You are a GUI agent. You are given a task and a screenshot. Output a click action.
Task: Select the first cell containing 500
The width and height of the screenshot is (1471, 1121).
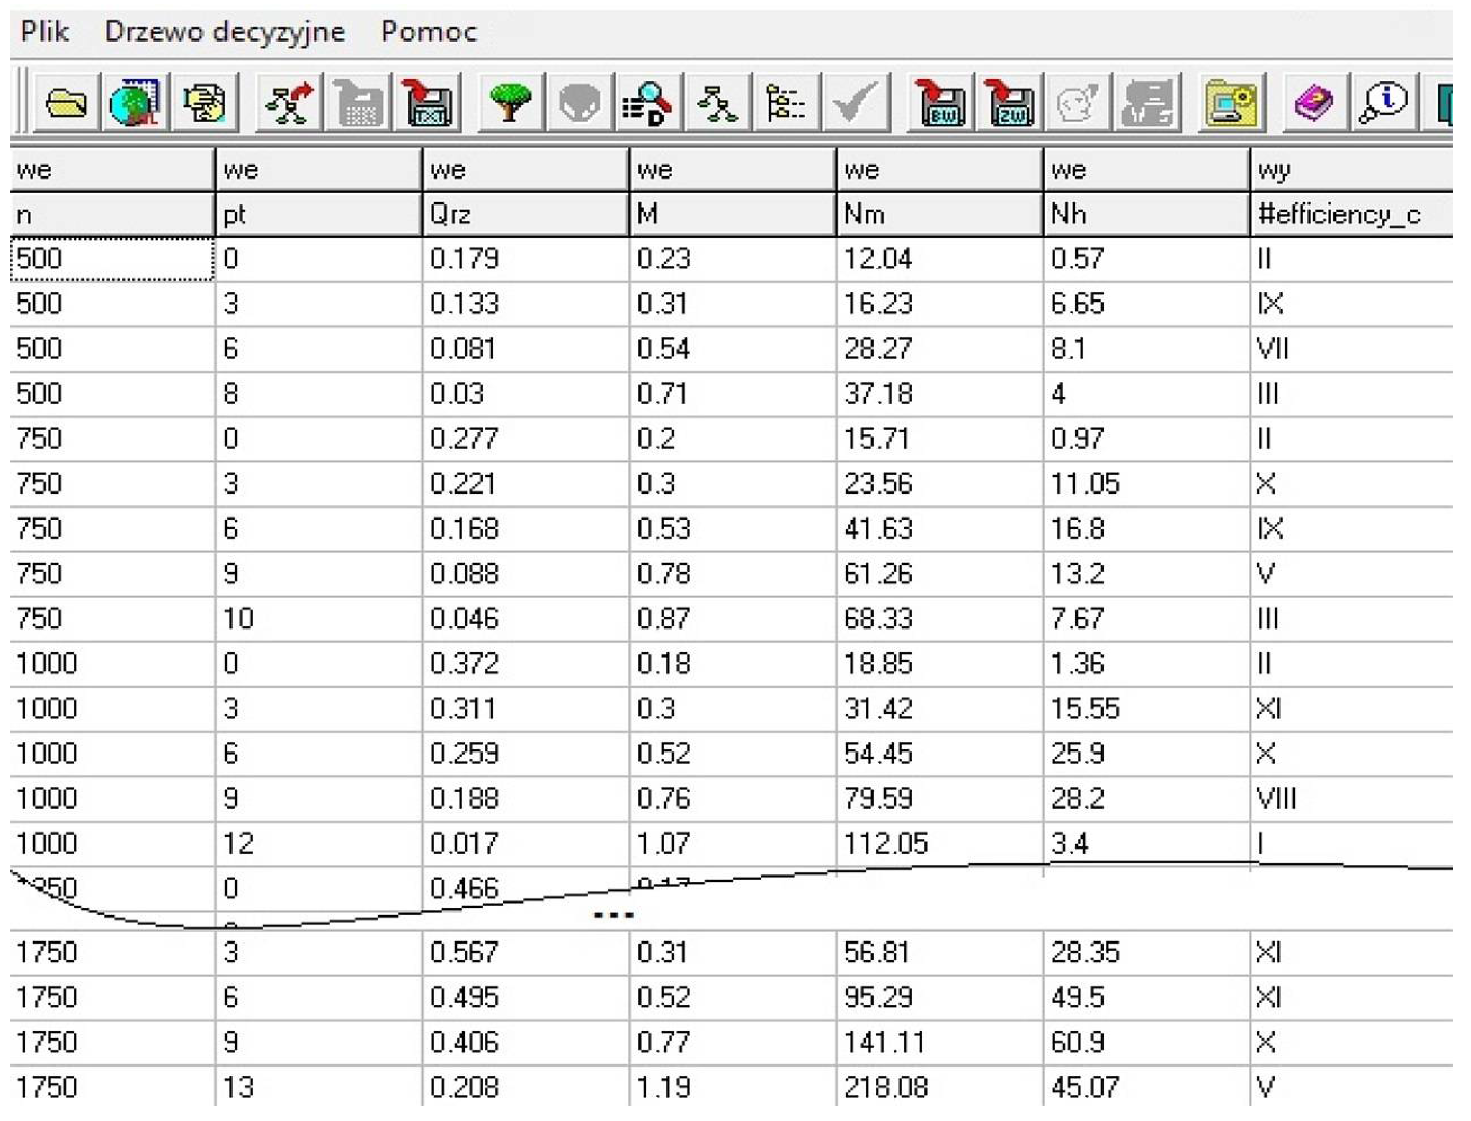click(112, 258)
